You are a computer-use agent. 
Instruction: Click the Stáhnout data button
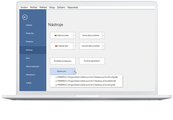(62, 35)
